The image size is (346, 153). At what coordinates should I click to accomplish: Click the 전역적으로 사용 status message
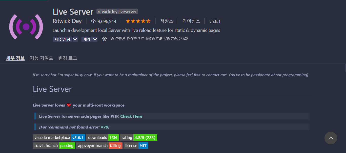tap(149, 39)
